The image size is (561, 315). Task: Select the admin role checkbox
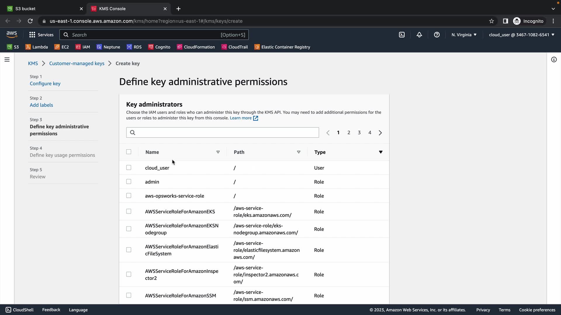point(129,182)
